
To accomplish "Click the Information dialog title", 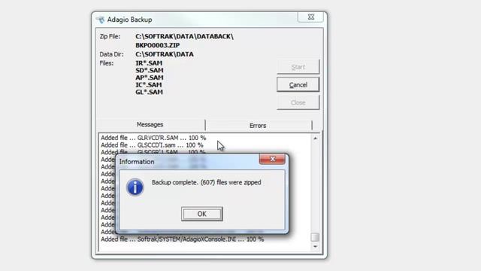I will [x=137, y=162].
